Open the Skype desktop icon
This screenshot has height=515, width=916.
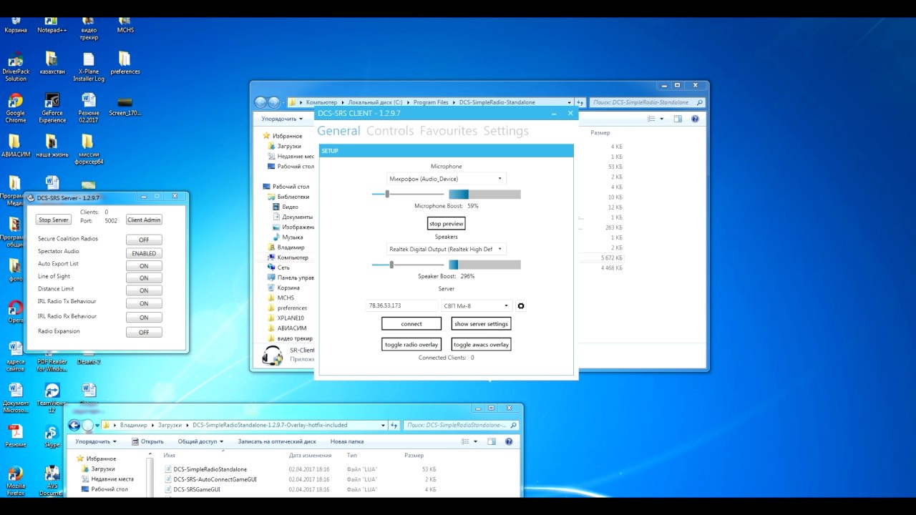pos(52,436)
